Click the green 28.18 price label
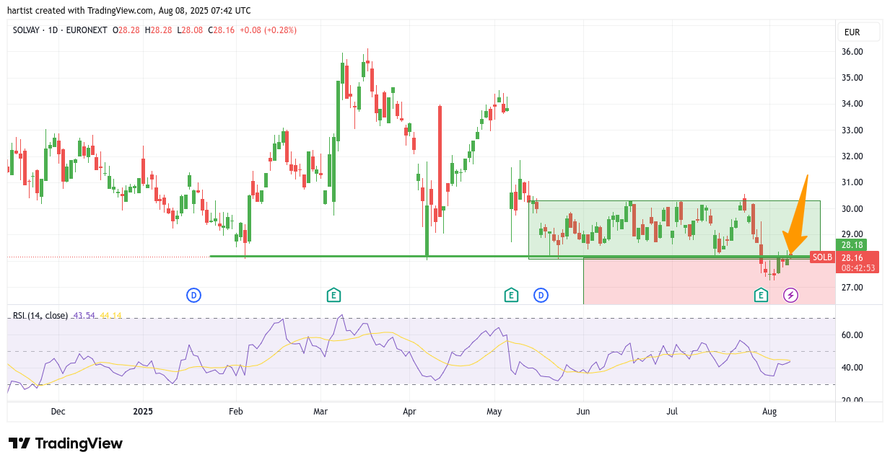This screenshot has height=465, width=890. point(850,244)
